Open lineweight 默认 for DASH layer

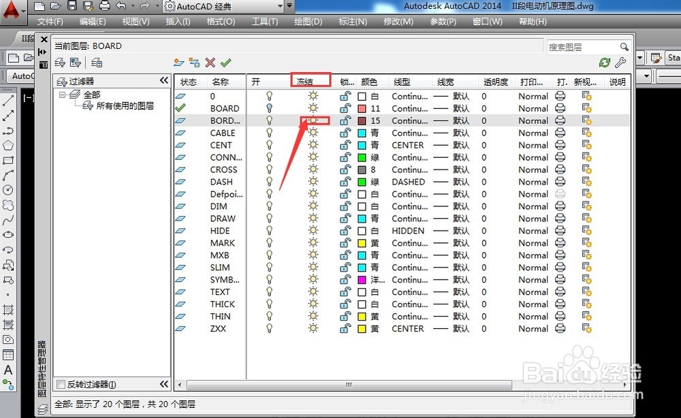pos(452,182)
